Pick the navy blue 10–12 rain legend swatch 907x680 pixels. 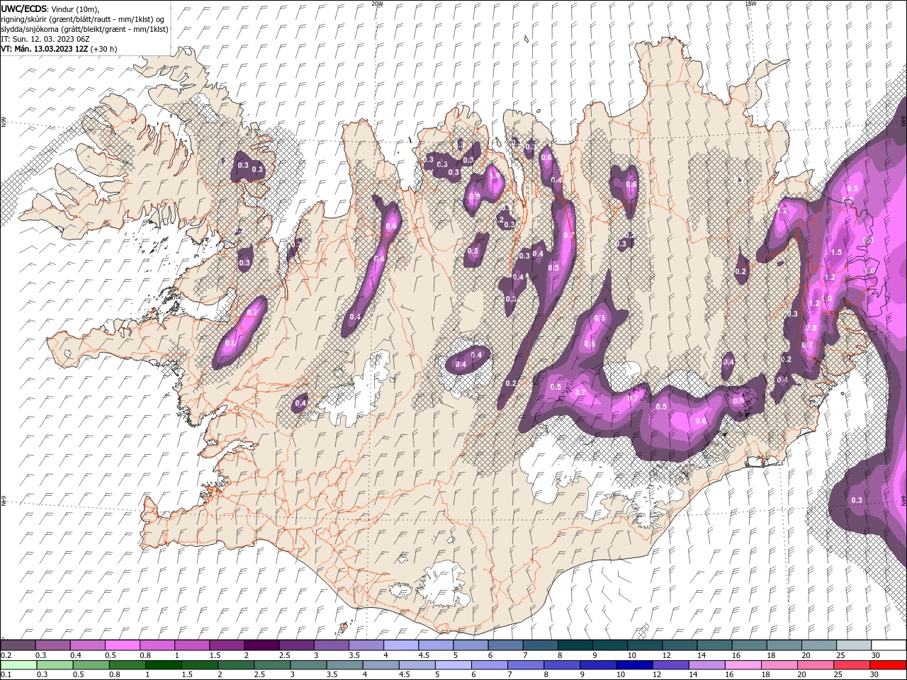(634, 665)
